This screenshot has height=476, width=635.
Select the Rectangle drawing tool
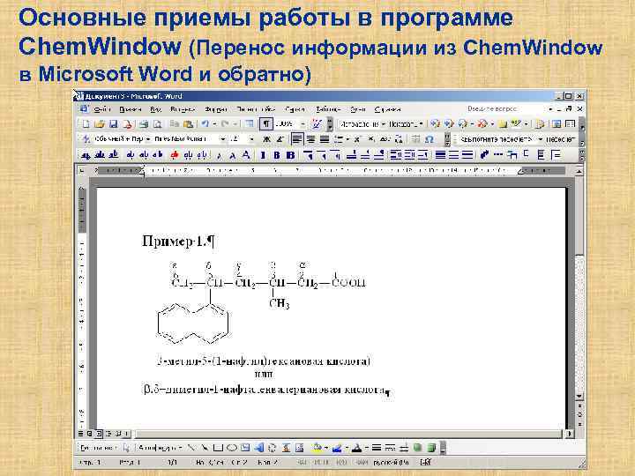219,448
